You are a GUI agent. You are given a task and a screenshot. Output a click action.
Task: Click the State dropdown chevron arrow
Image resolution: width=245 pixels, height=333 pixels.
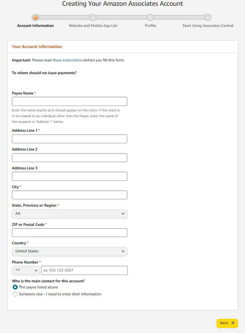pyautogui.click(x=123, y=214)
